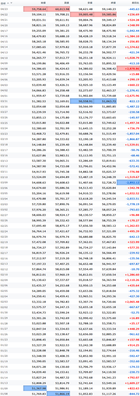Select the red highlighted open 59,758.64
Viewport: 140px width, 396px height.
click(35, 9)
